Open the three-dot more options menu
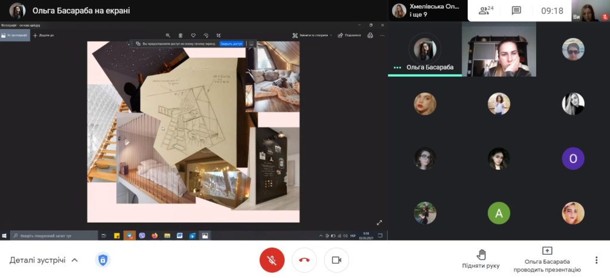This screenshot has height=278, width=610. click(596, 260)
